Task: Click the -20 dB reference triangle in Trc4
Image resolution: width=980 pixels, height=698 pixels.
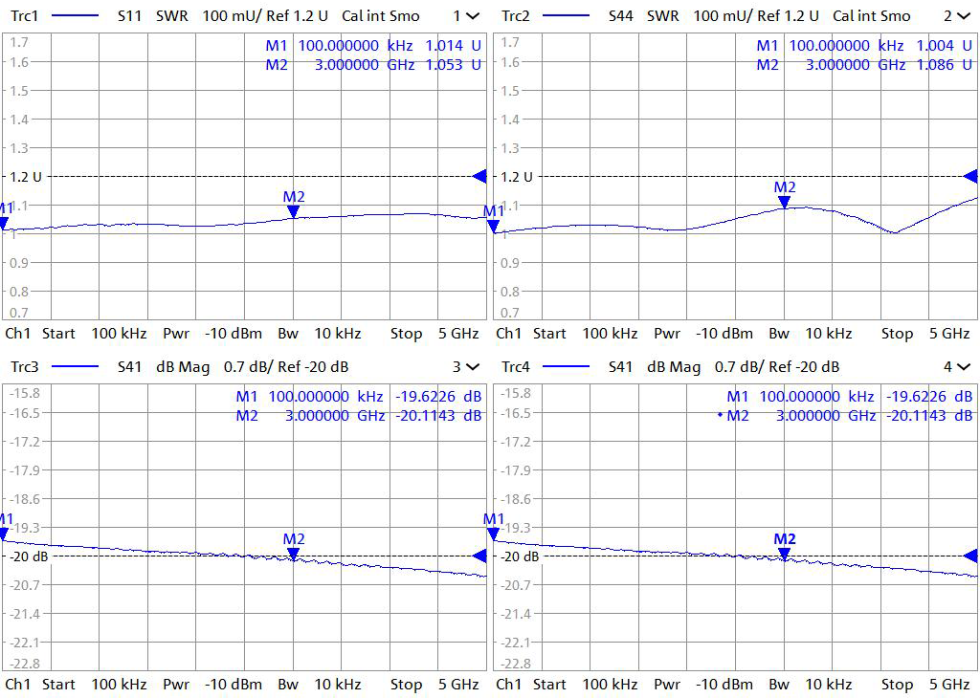Action: (x=970, y=556)
